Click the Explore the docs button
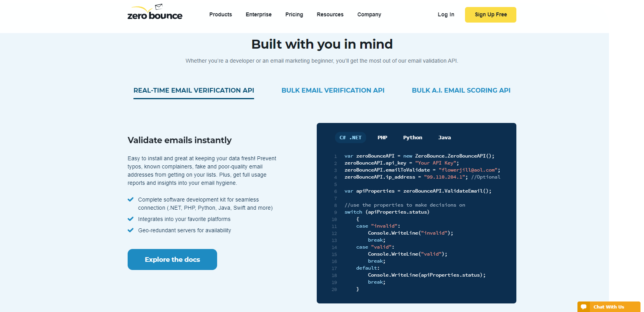This screenshot has height=312, width=644. coord(172,259)
